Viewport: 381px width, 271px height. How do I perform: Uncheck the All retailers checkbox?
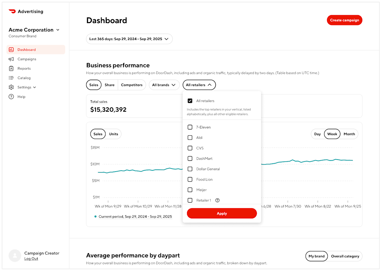[x=190, y=101]
